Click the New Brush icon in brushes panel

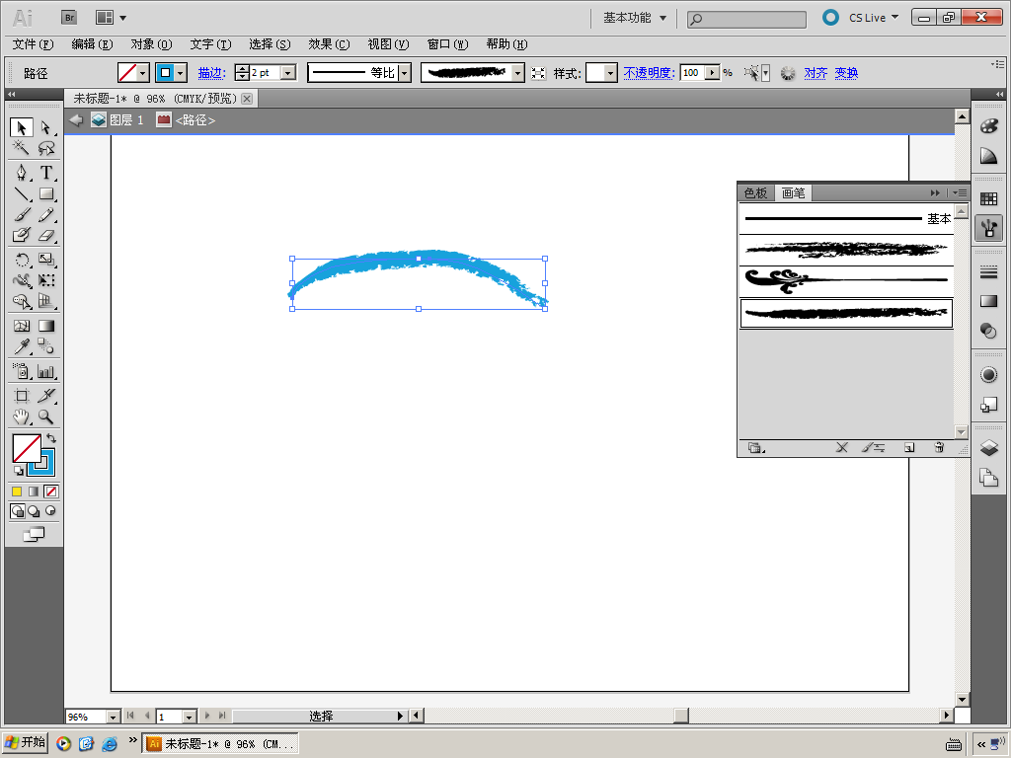909,447
